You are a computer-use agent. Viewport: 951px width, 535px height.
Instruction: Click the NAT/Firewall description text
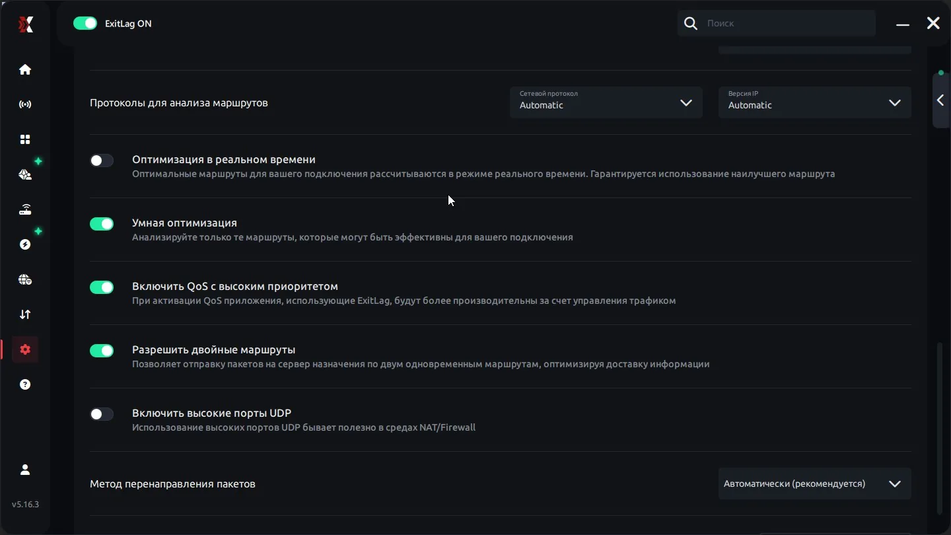point(304,428)
